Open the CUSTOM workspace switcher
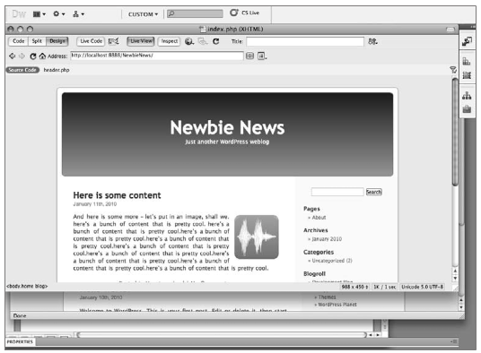481x353 pixels. [x=143, y=14]
